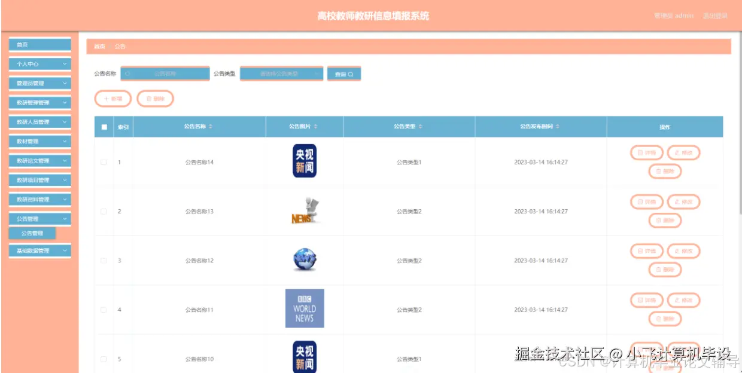The height and width of the screenshot is (373, 742).
Task: Sort by the 公告图片 column sort icon
Action: point(316,127)
